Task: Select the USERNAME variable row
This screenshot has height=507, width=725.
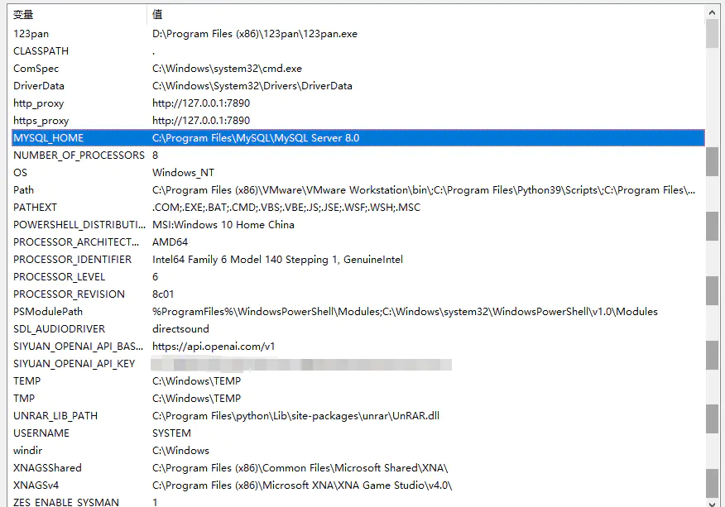Action: 358,433
